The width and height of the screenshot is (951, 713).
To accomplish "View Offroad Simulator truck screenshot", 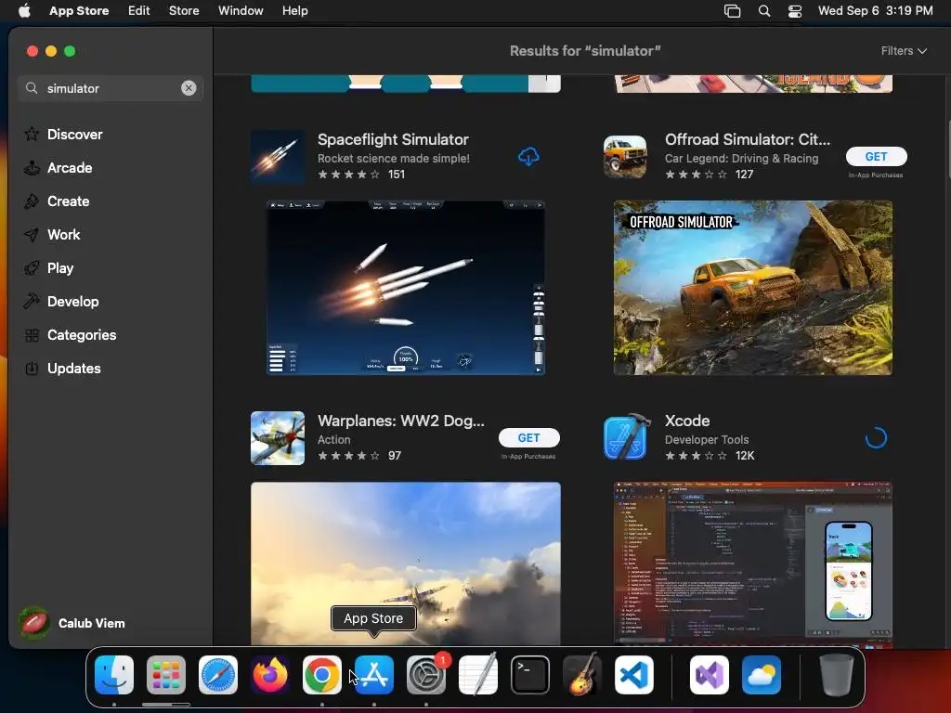I will [x=752, y=288].
